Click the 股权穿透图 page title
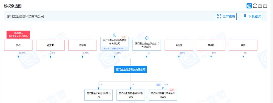 coord(13,6)
